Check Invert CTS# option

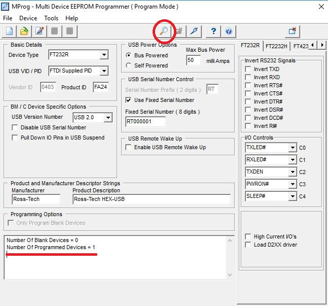coord(248,93)
